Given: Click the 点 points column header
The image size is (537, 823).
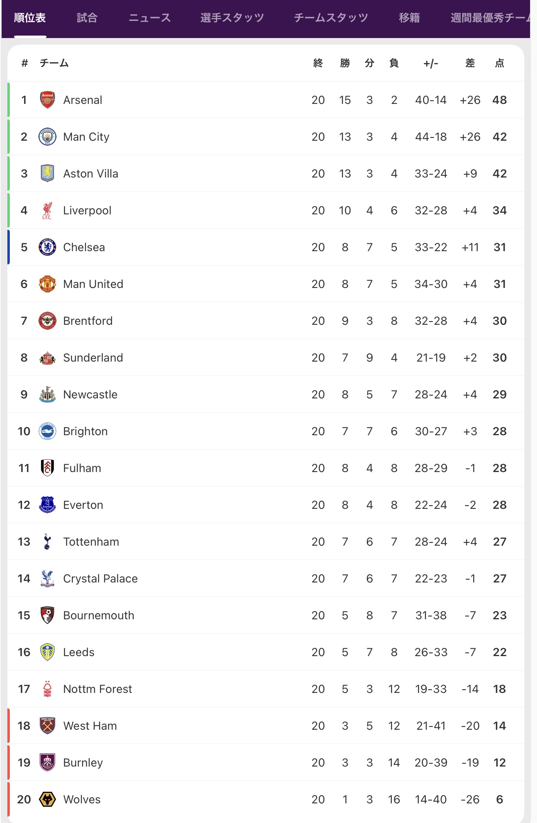Looking at the screenshot, I should tap(499, 63).
